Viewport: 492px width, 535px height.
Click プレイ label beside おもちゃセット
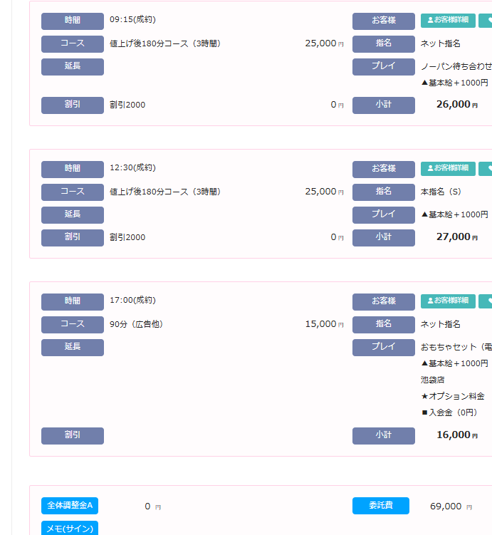(383, 347)
